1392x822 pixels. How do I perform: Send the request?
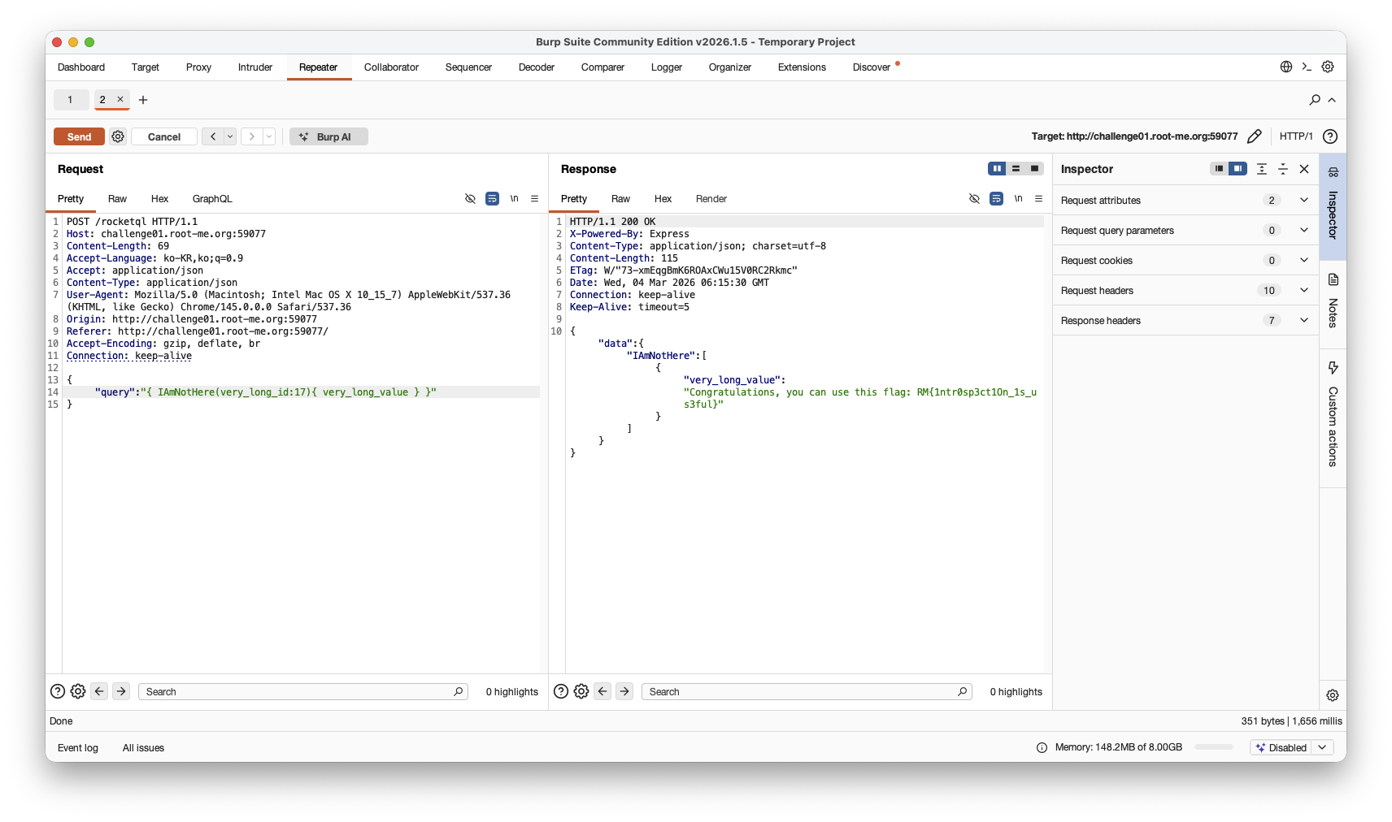(x=79, y=136)
